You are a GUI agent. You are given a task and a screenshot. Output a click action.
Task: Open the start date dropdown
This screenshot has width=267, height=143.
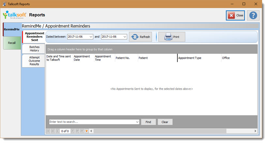point(91,37)
